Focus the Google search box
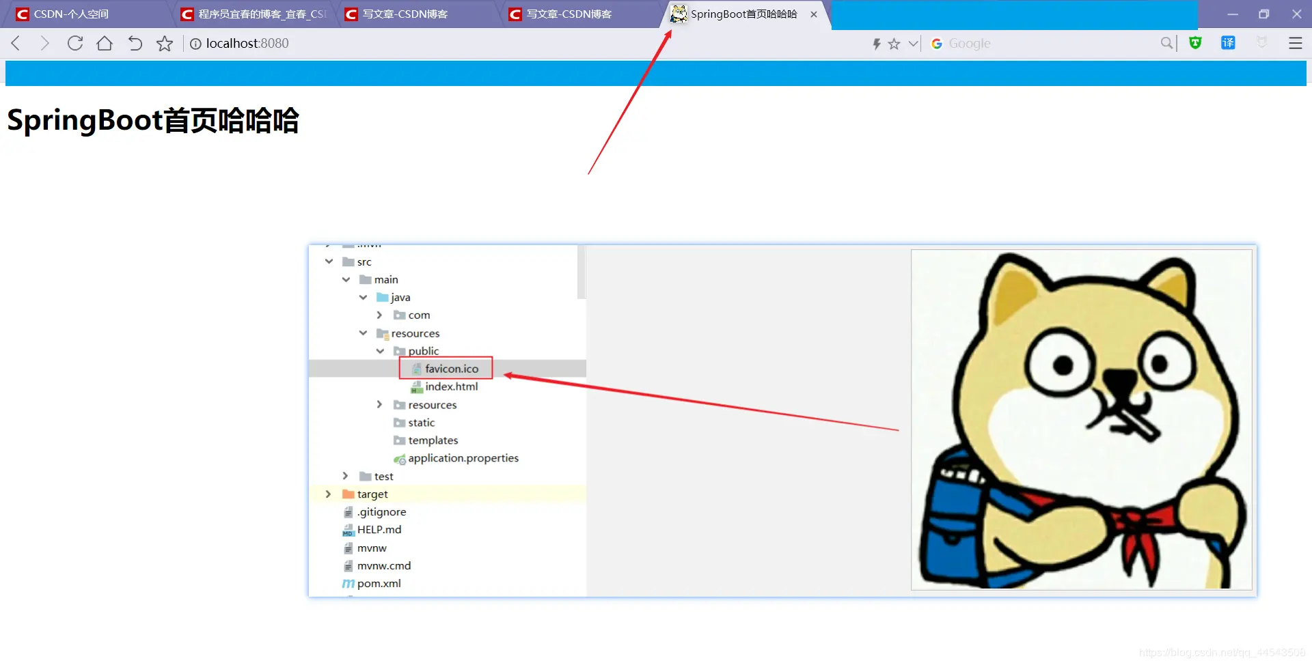The width and height of the screenshot is (1312, 665). pyautogui.click(x=1051, y=44)
